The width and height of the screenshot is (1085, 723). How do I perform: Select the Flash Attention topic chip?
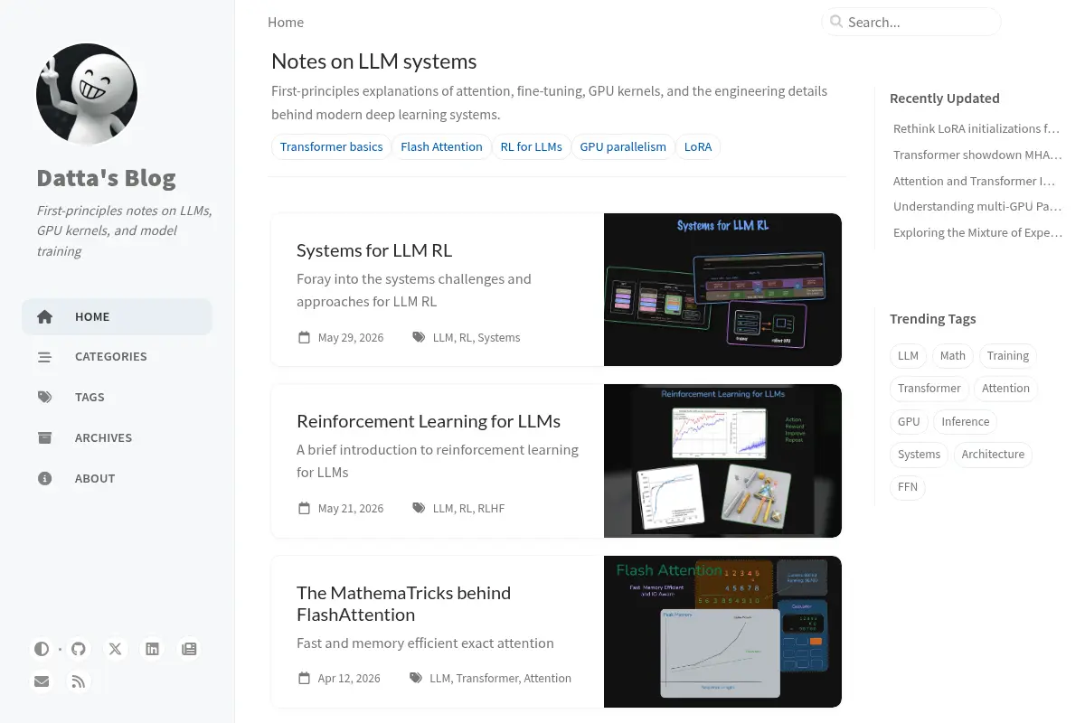point(441,146)
